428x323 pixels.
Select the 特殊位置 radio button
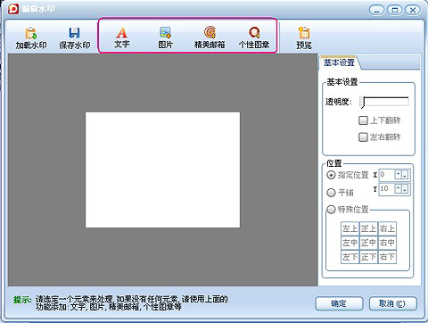pos(331,210)
